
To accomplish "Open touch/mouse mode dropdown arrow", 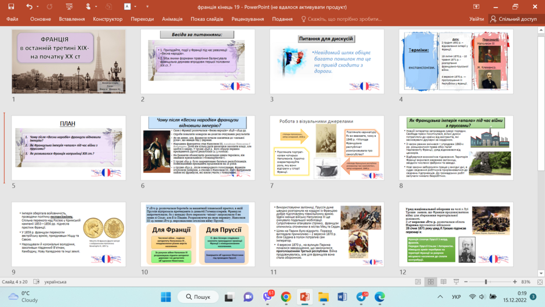I will 96,6.
